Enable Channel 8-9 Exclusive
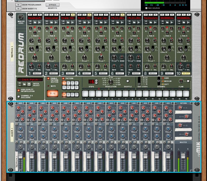Image resolution: width=207 pixels, height=181 pixels. click(x=19, y=97)
